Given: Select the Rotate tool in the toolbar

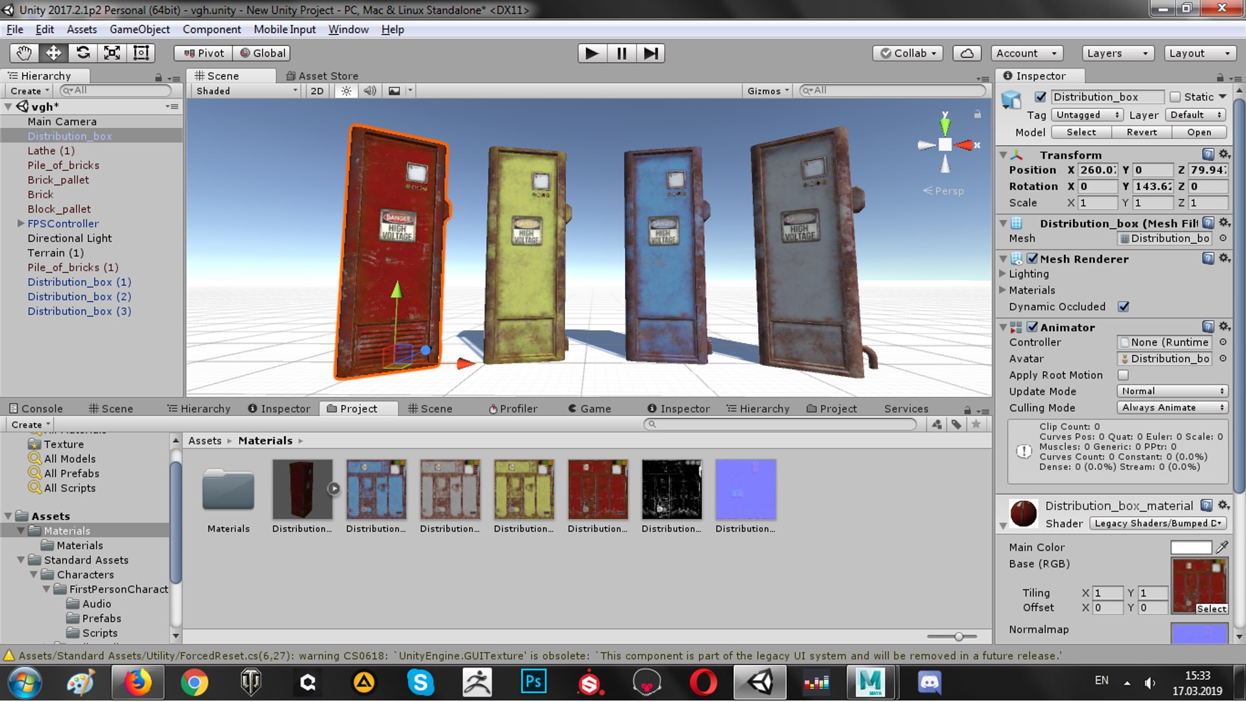Looking at the screenshot, I should [83, 53].
